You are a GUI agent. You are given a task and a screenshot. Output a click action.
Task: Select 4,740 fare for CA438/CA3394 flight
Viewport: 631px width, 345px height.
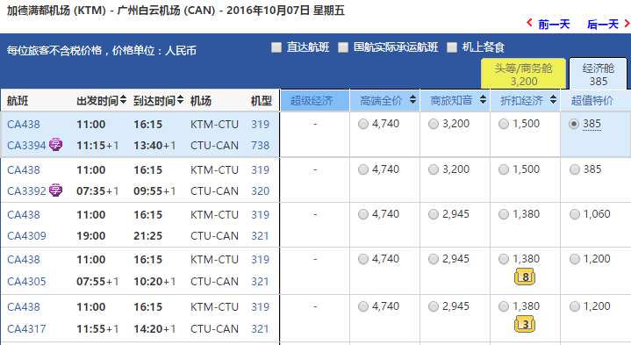[x=363, y=124]
